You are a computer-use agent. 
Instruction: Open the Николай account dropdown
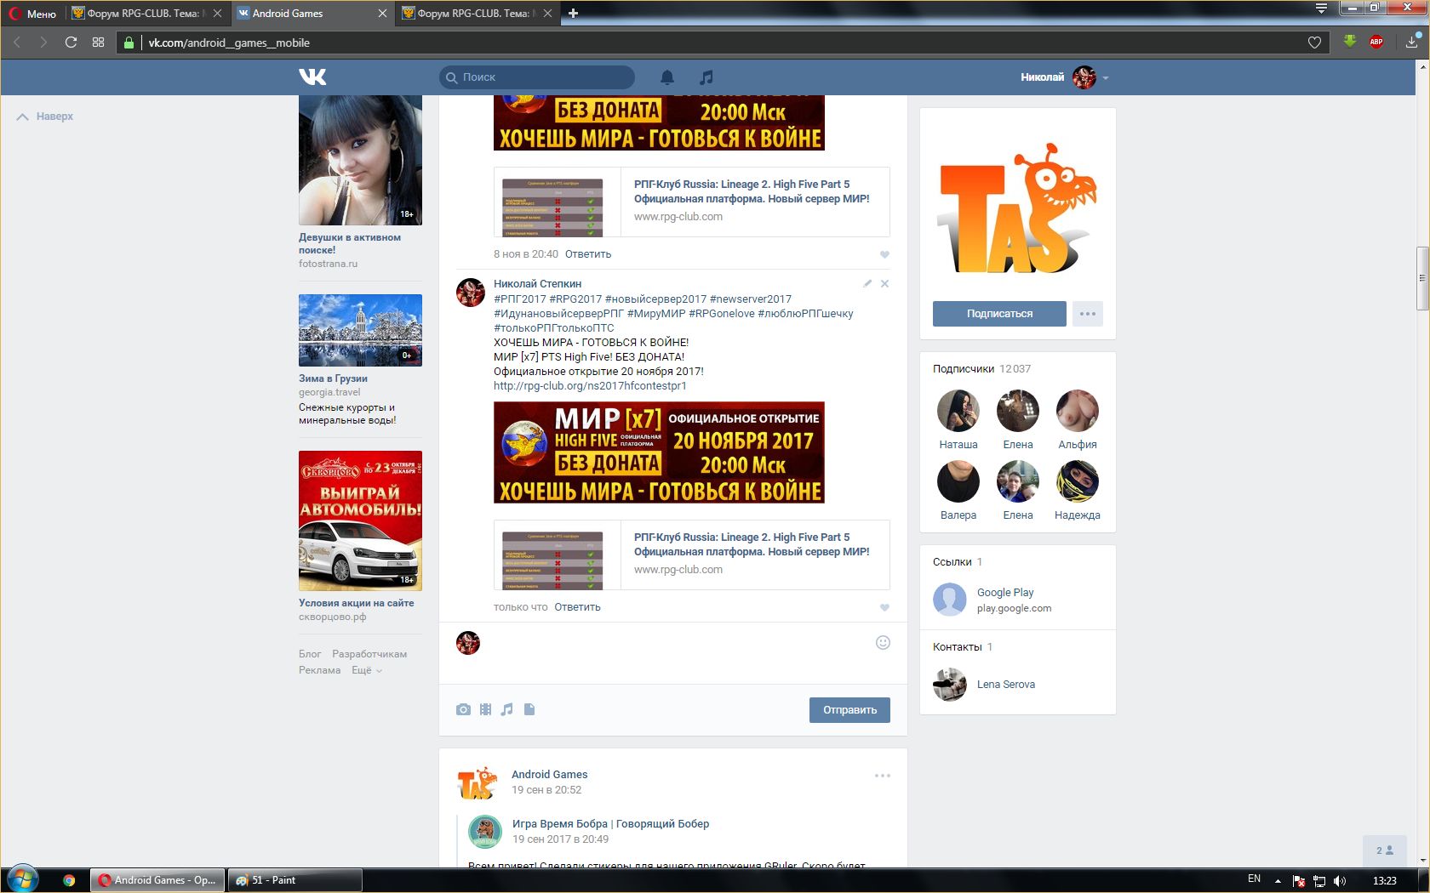(x=1065, y=77)
